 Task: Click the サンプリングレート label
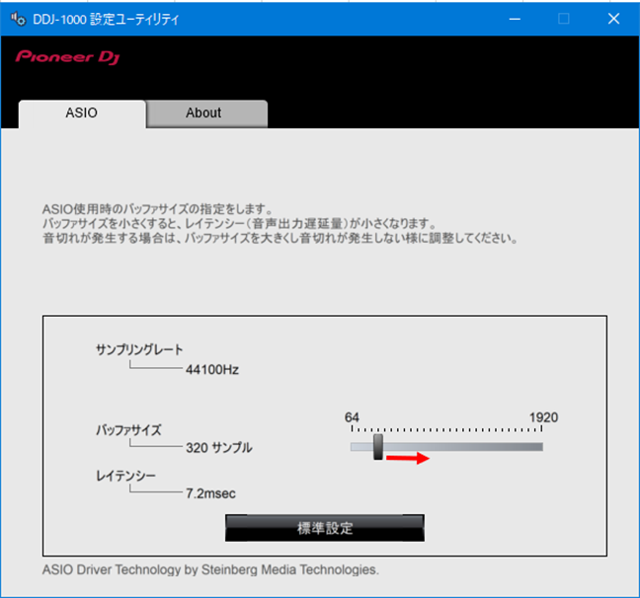point(139,349)
